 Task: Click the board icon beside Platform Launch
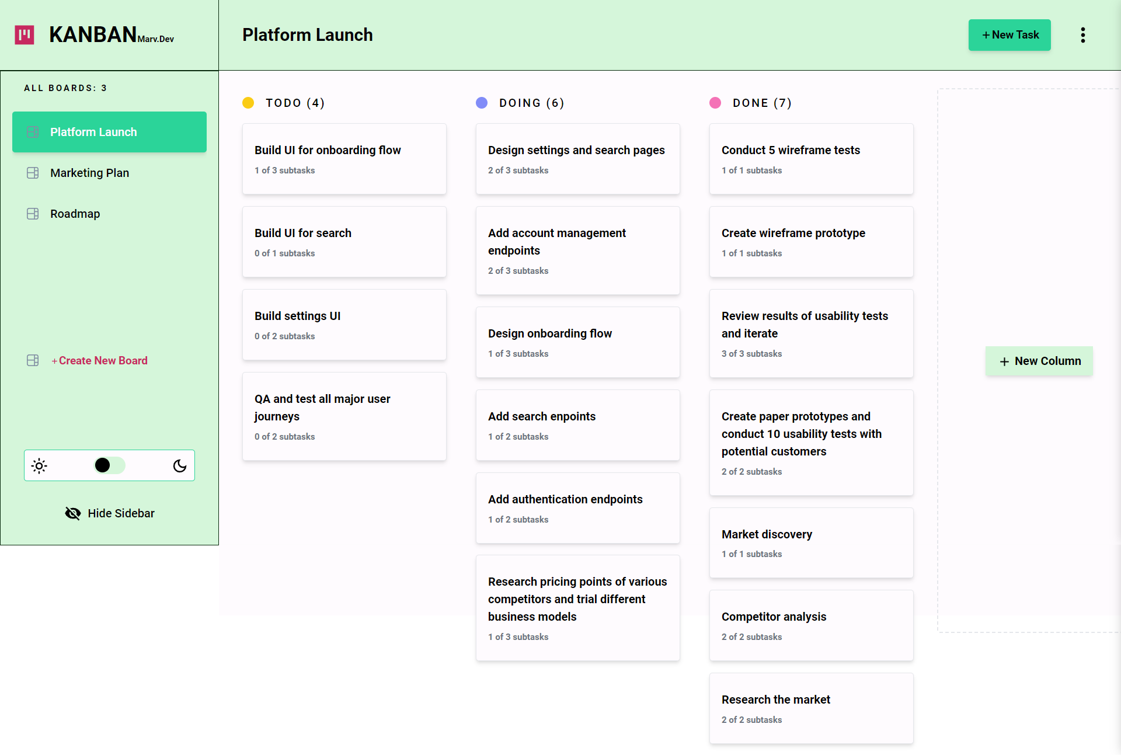click(32, 132)
